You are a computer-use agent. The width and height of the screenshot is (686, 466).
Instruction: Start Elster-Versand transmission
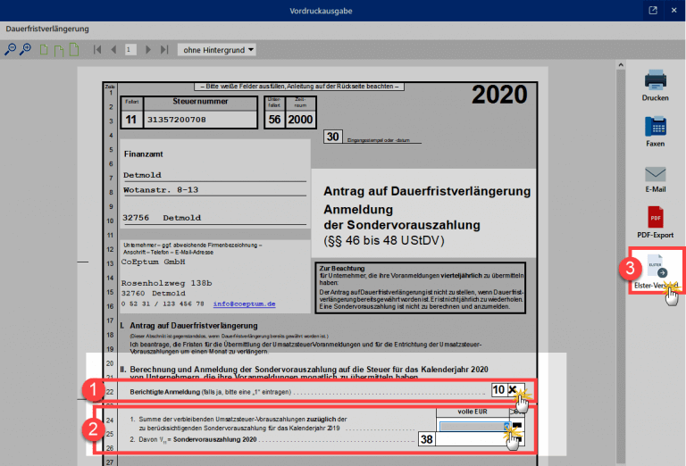[655, 274]
